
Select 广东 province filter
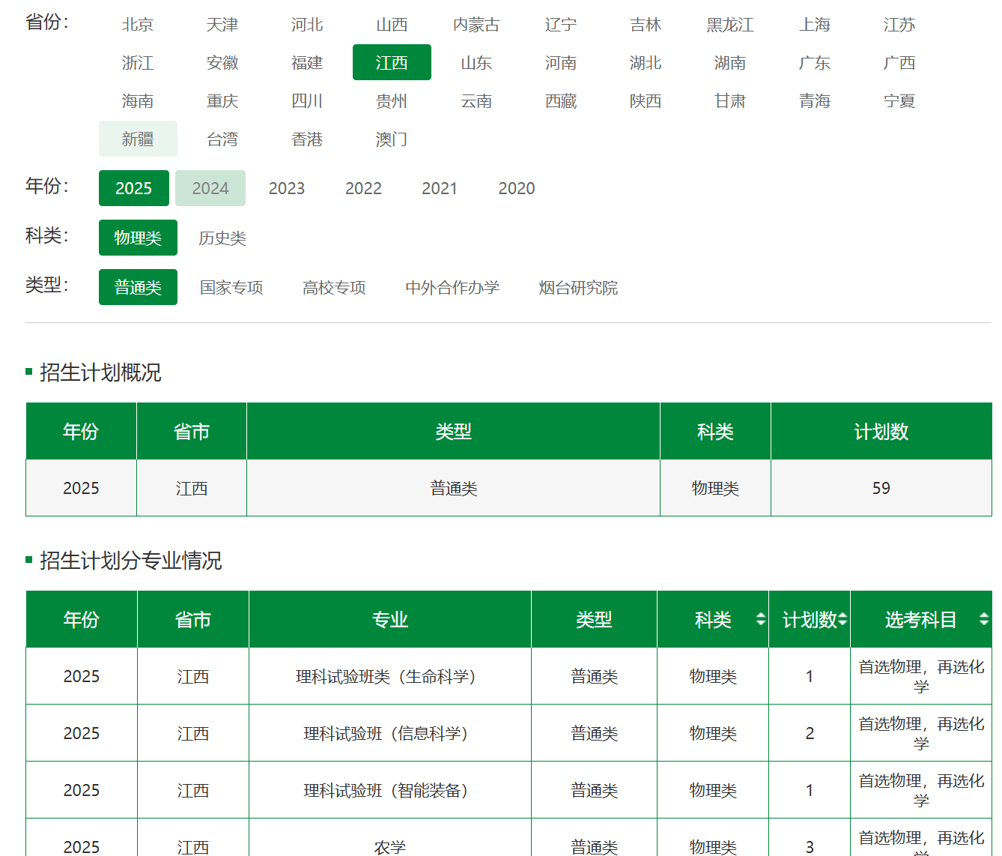click(814, 63)
